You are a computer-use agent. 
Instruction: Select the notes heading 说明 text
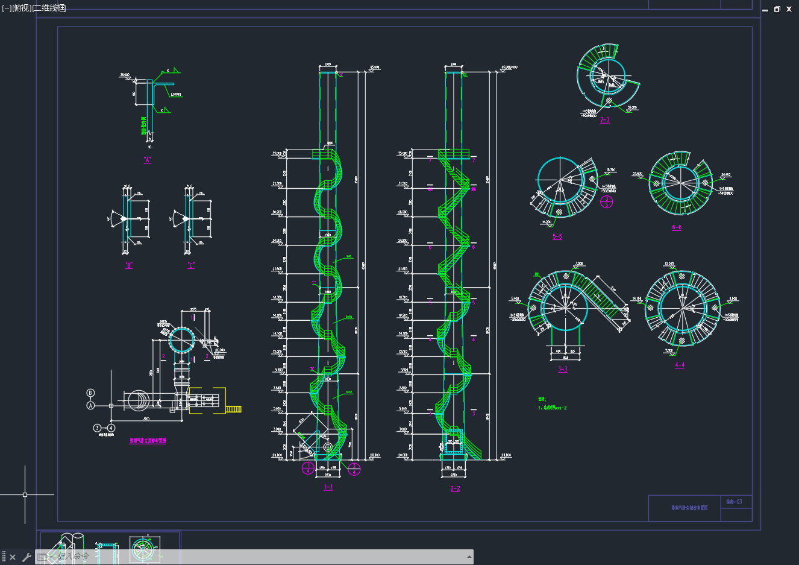pyautogui.click(x=542, y=399)
